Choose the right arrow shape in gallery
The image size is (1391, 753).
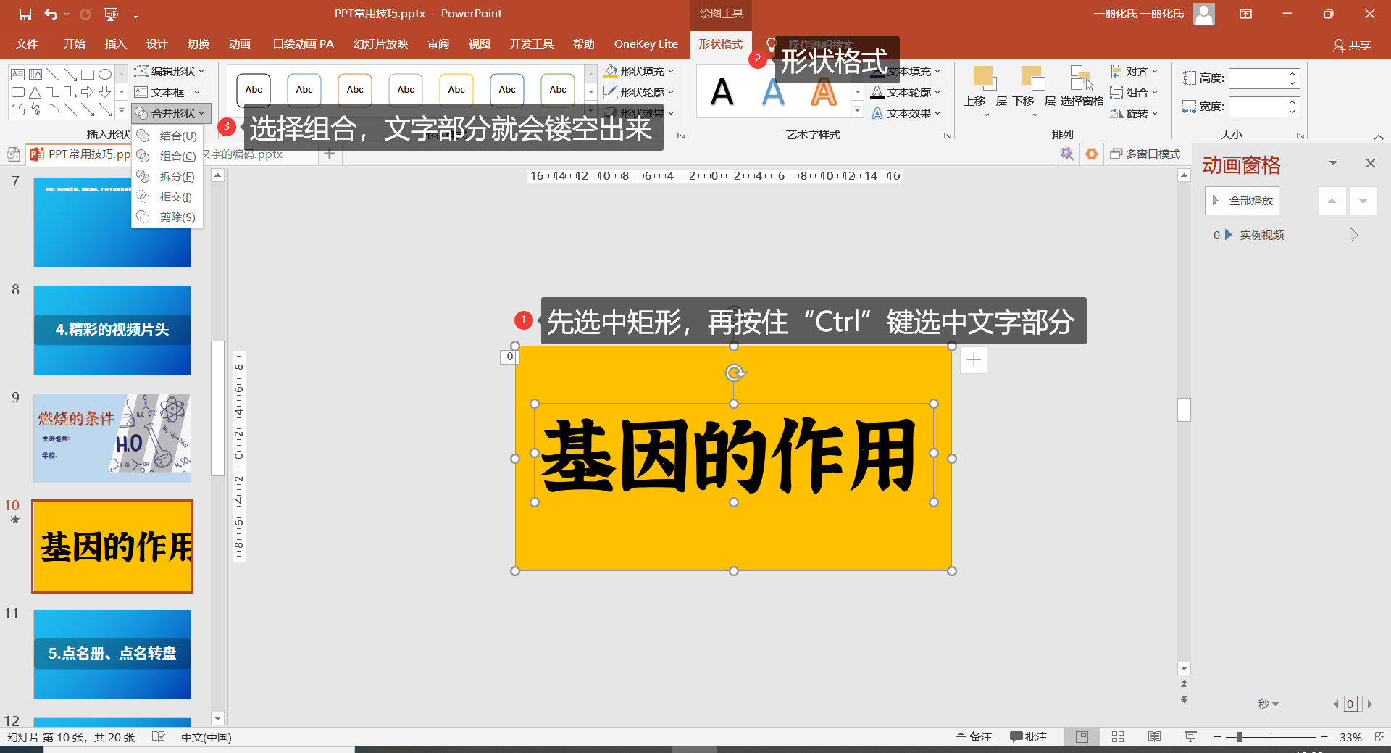click(88, 92)
